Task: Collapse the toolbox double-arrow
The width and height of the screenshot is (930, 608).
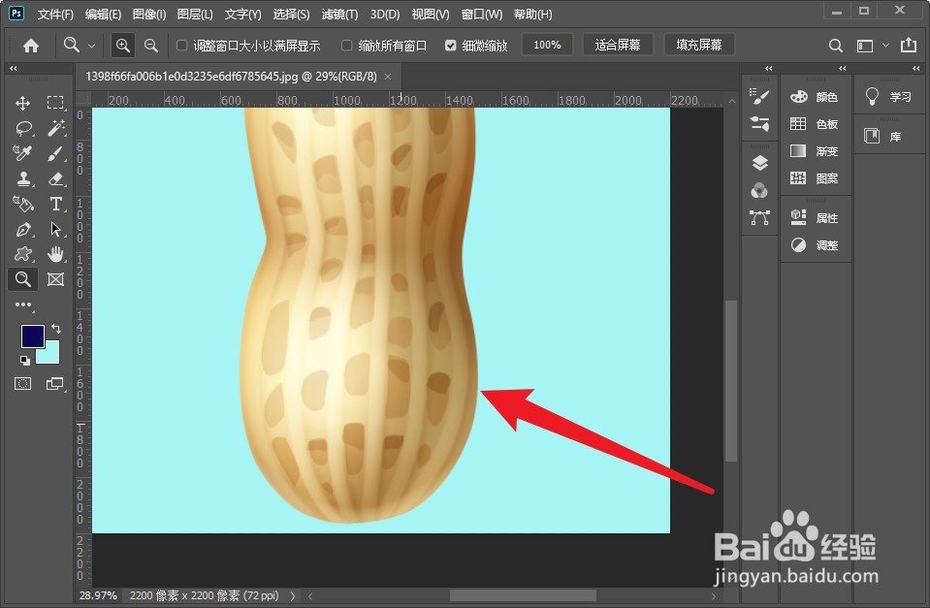Action: [13, 69]
